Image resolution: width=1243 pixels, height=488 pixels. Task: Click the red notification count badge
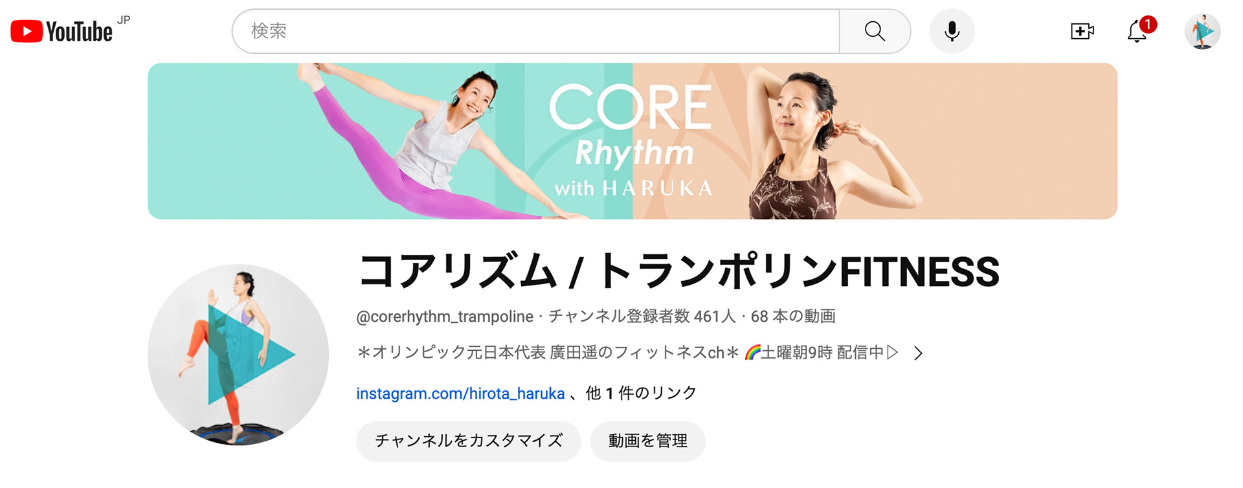1148,24
